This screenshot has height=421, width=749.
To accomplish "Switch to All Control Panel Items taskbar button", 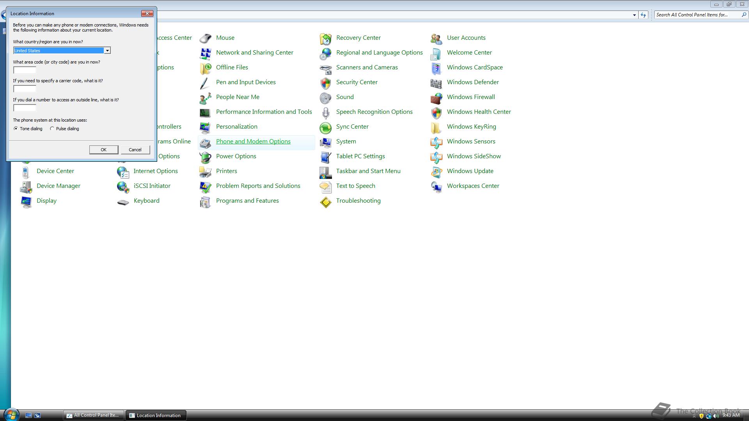I will [94, 415].
